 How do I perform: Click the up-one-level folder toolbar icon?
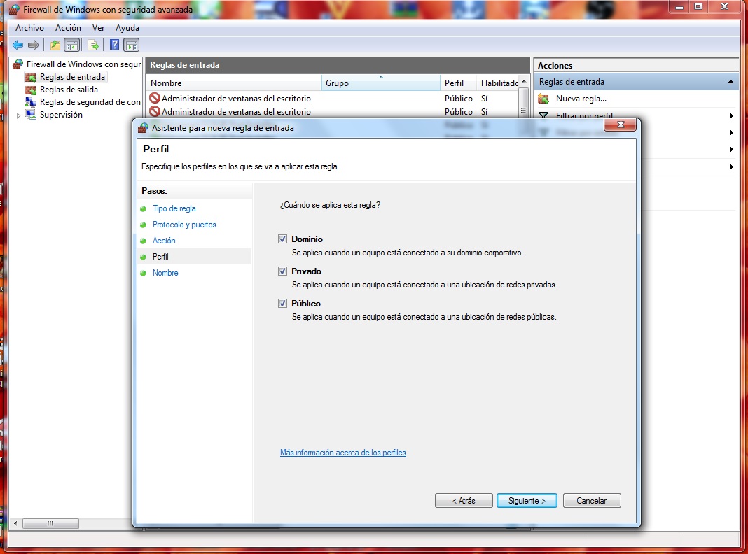tap(55, 45)
